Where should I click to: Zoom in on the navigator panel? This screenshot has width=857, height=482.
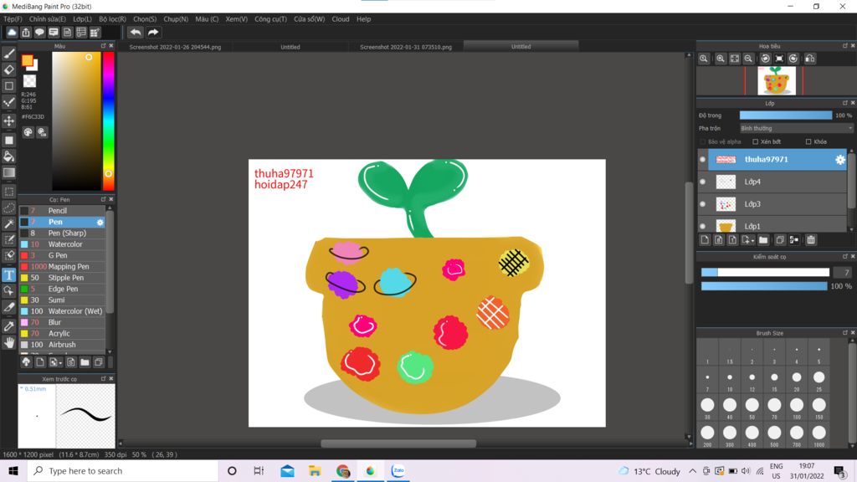coord(721,59)
